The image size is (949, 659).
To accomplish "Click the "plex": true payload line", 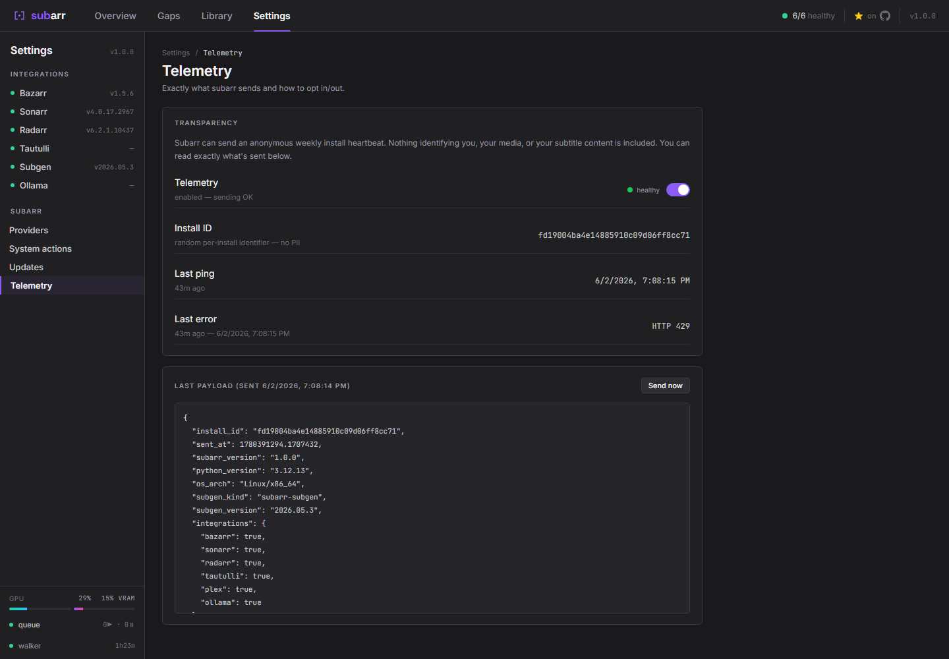I will coord(229,589).
